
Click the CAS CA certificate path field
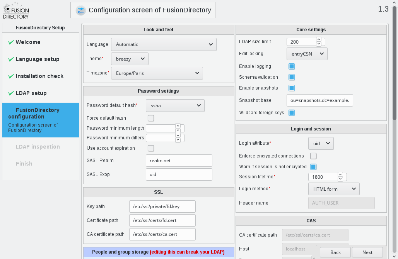(x=315, y=235)
